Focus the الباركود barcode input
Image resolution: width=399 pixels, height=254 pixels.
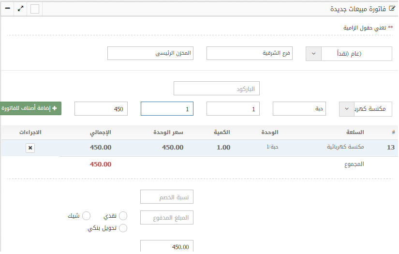click(217, 89)
